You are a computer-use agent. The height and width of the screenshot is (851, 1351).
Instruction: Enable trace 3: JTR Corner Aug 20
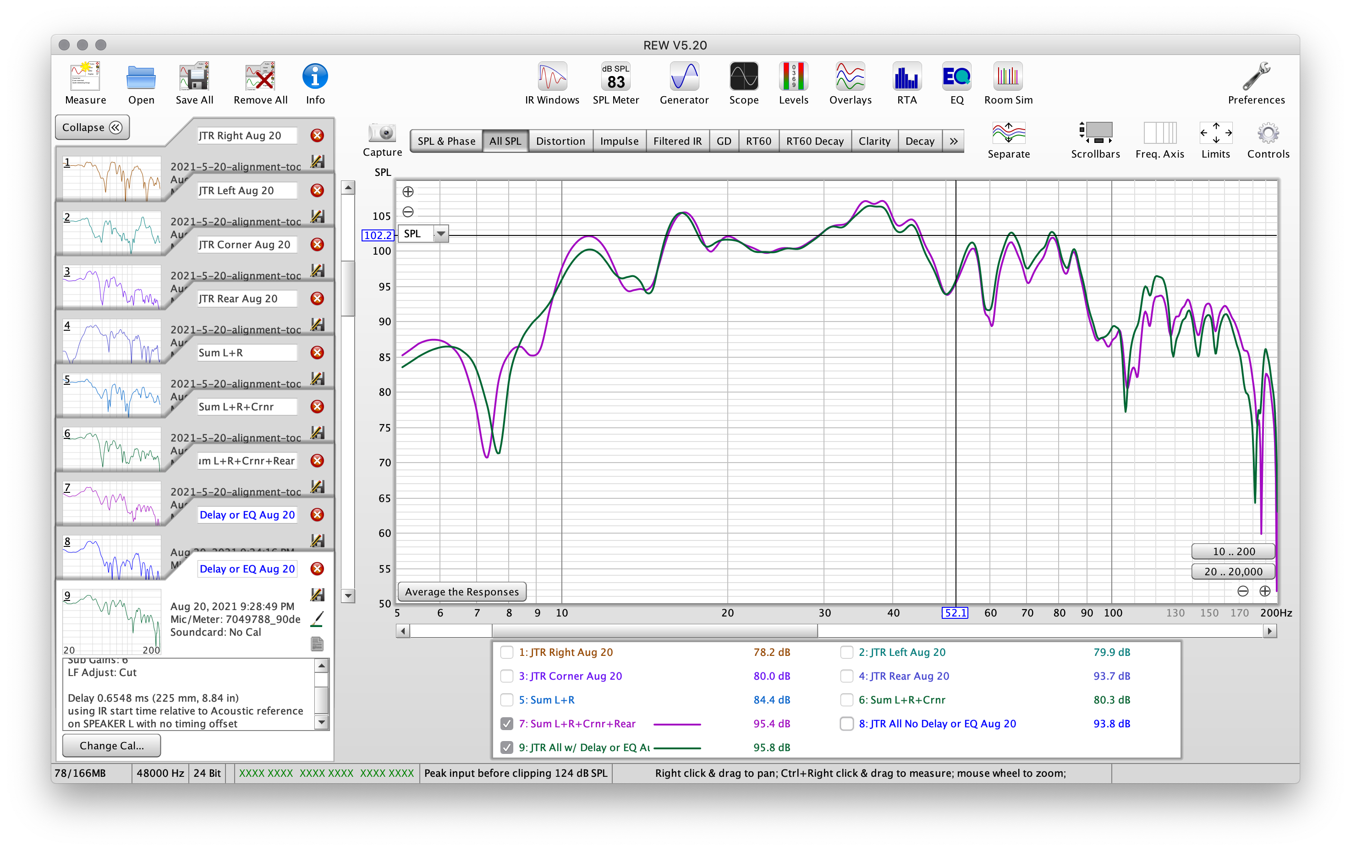tap(506, 676)
